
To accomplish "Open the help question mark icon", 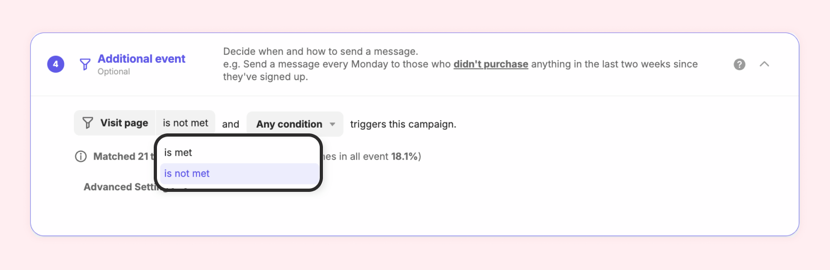I will (x=740, y=64).
